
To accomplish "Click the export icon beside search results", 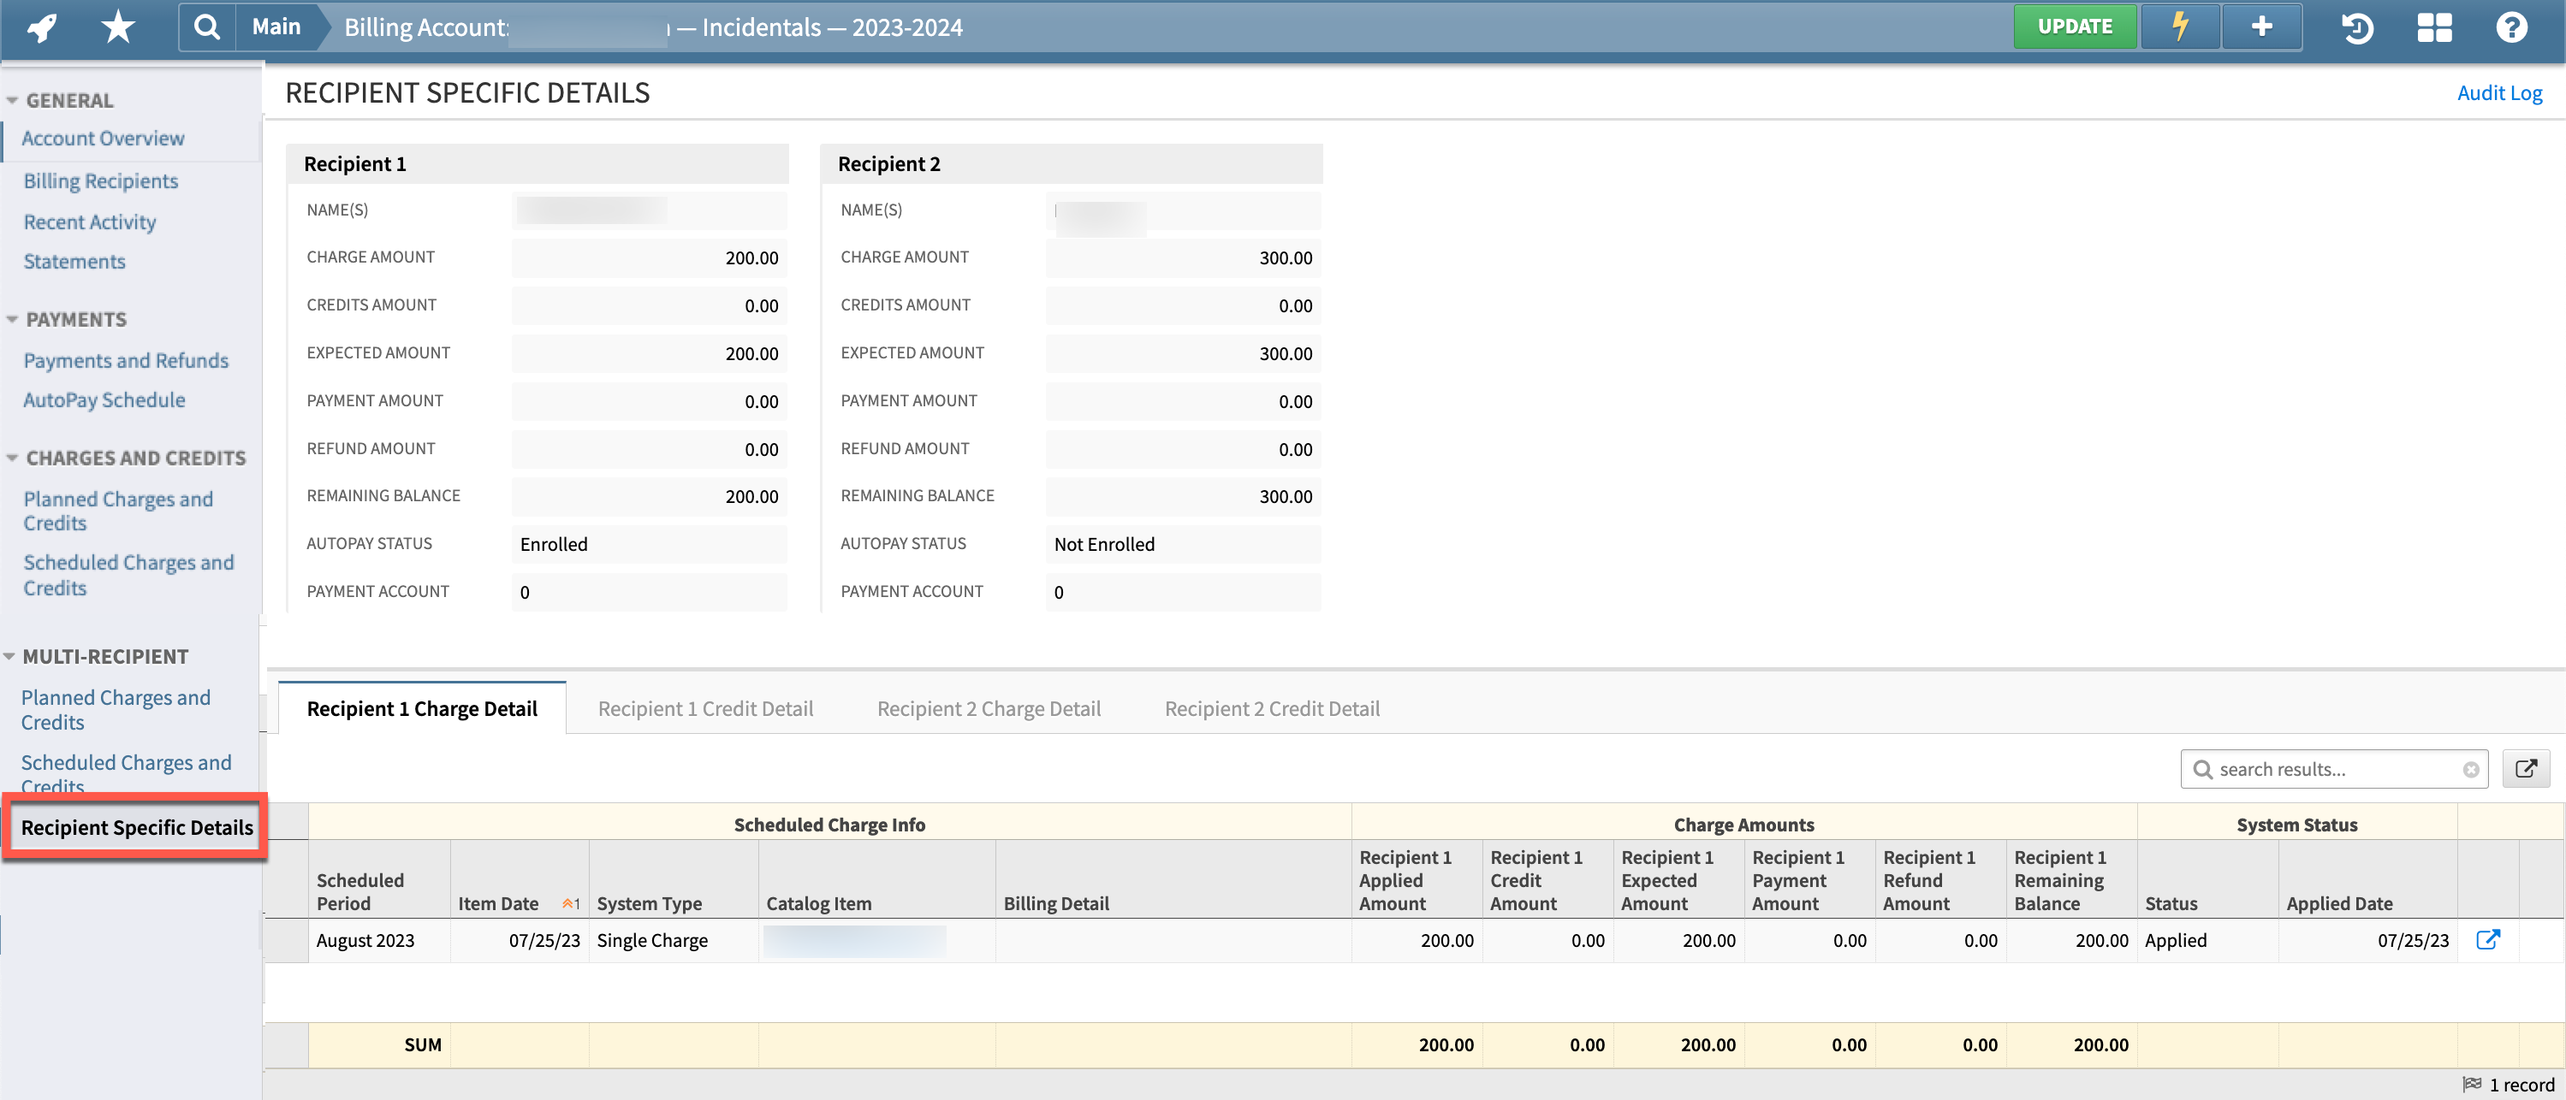I will (x=2527, y=768).
